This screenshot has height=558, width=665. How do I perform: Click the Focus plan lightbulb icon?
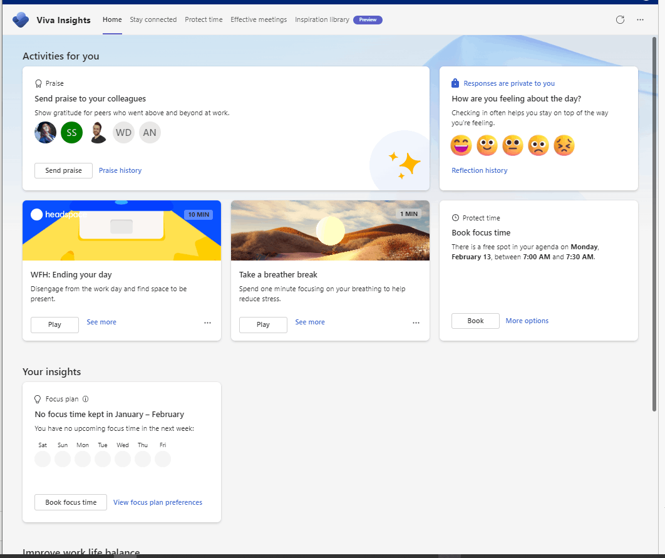(x=38, y=399)
